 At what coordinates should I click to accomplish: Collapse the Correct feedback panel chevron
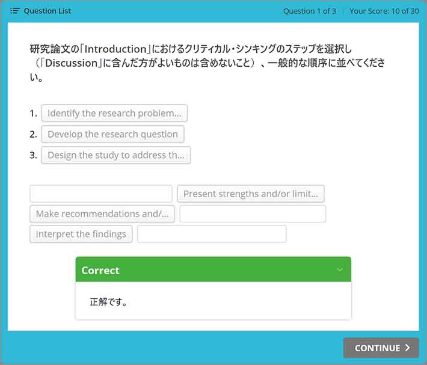pyautogui.click(x=340, y=269)
